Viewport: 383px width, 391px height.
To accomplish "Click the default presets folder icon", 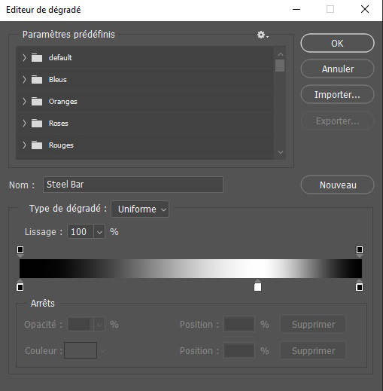I will pyautogui.click(x=37, y=58).
